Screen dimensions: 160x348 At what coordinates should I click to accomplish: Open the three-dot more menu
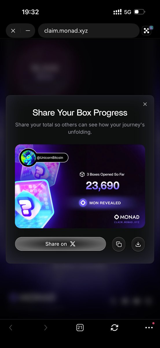tap(149, 327)
